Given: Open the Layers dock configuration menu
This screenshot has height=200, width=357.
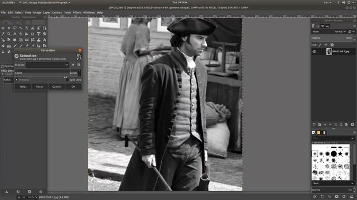Looking at the screenshot, I should click(354, 26).
